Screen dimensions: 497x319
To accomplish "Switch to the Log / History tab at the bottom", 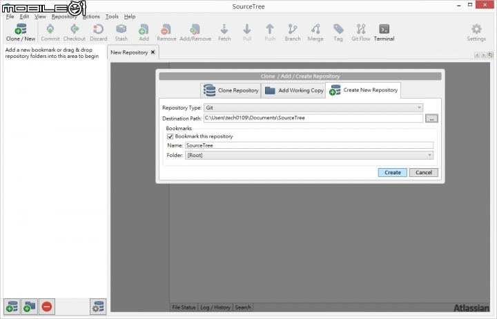I will [x=215, y=307].
